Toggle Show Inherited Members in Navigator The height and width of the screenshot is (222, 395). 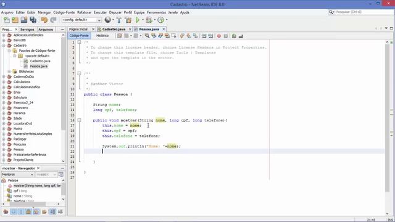pos(6,212)
